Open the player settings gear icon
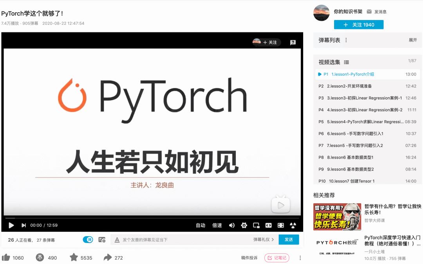 click(x=244, y=225)
